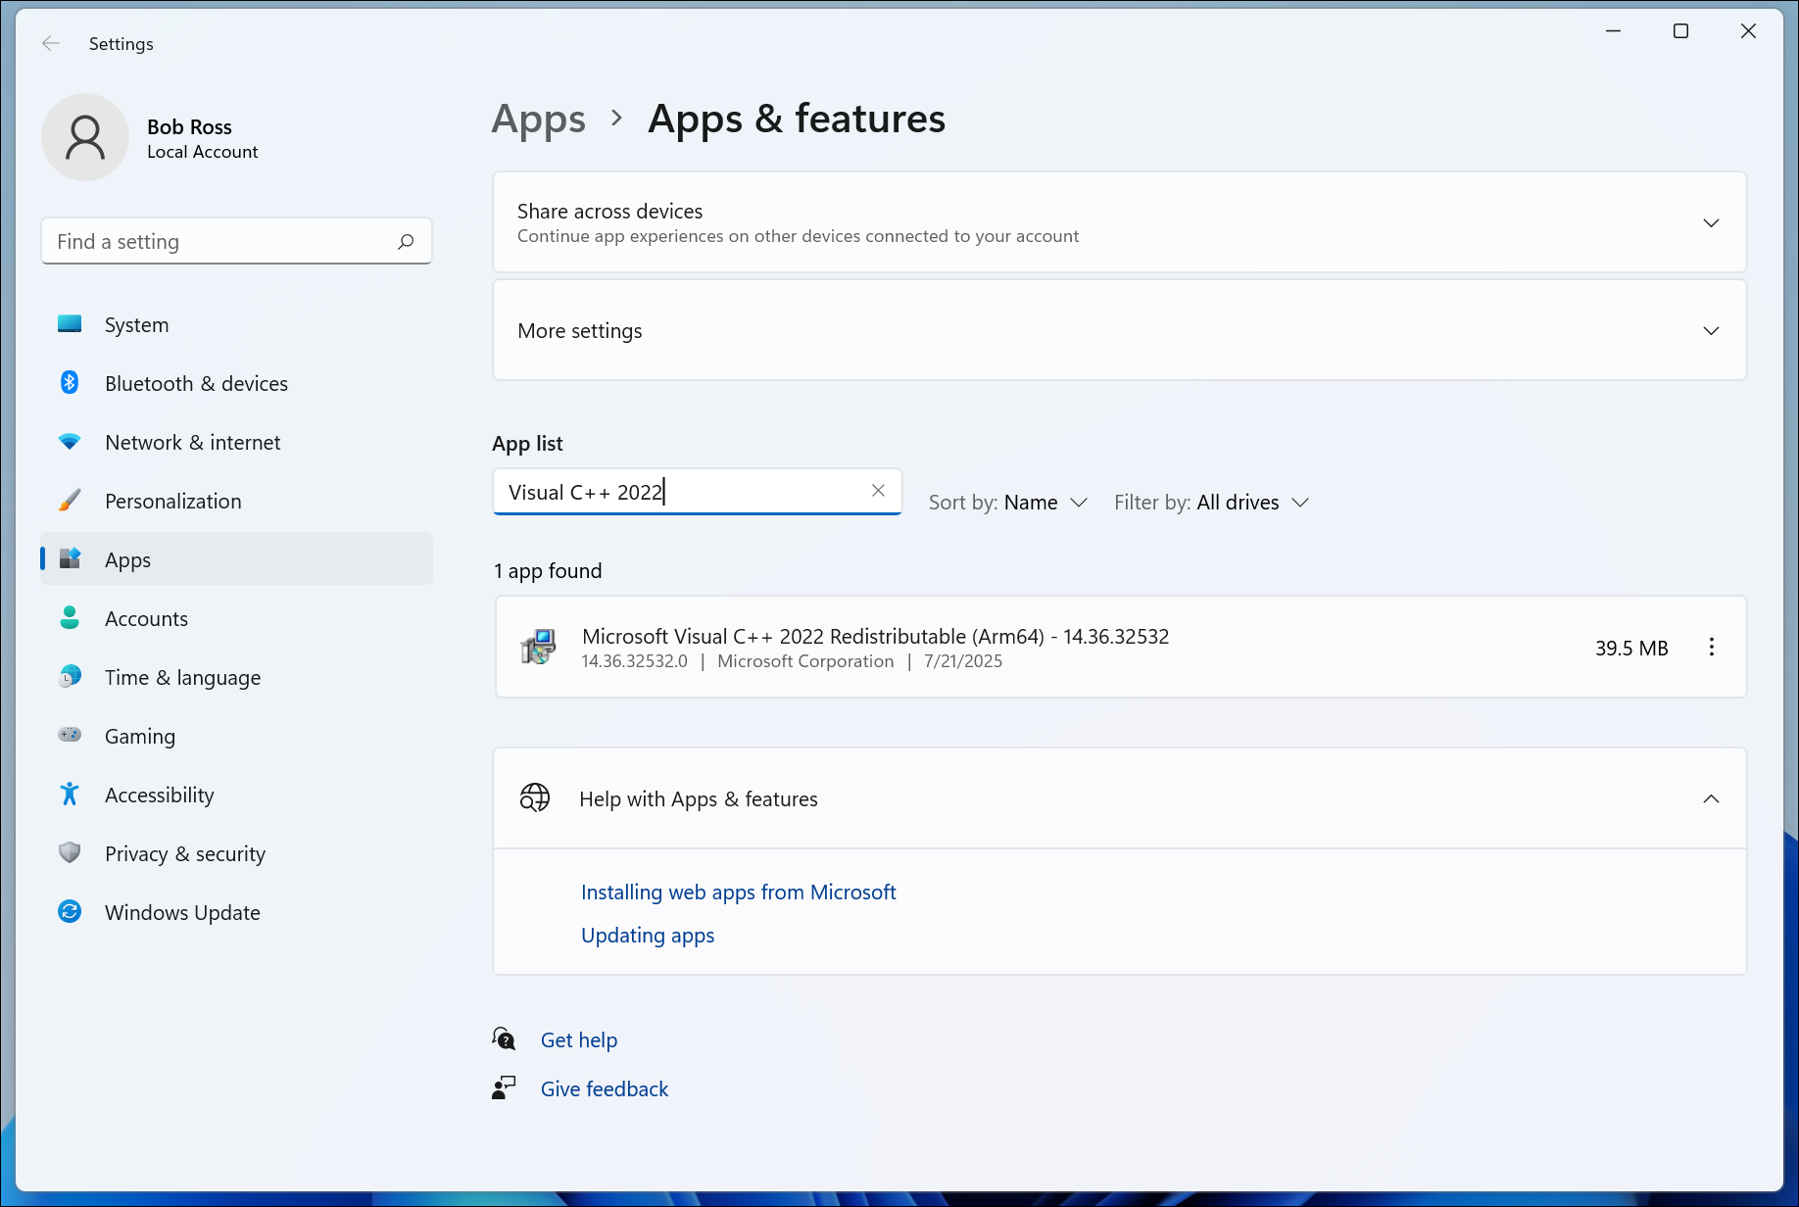Screen dimensions: 1799x1207
Task: Collapse Help with Apps & features section
Action: 1711,799
